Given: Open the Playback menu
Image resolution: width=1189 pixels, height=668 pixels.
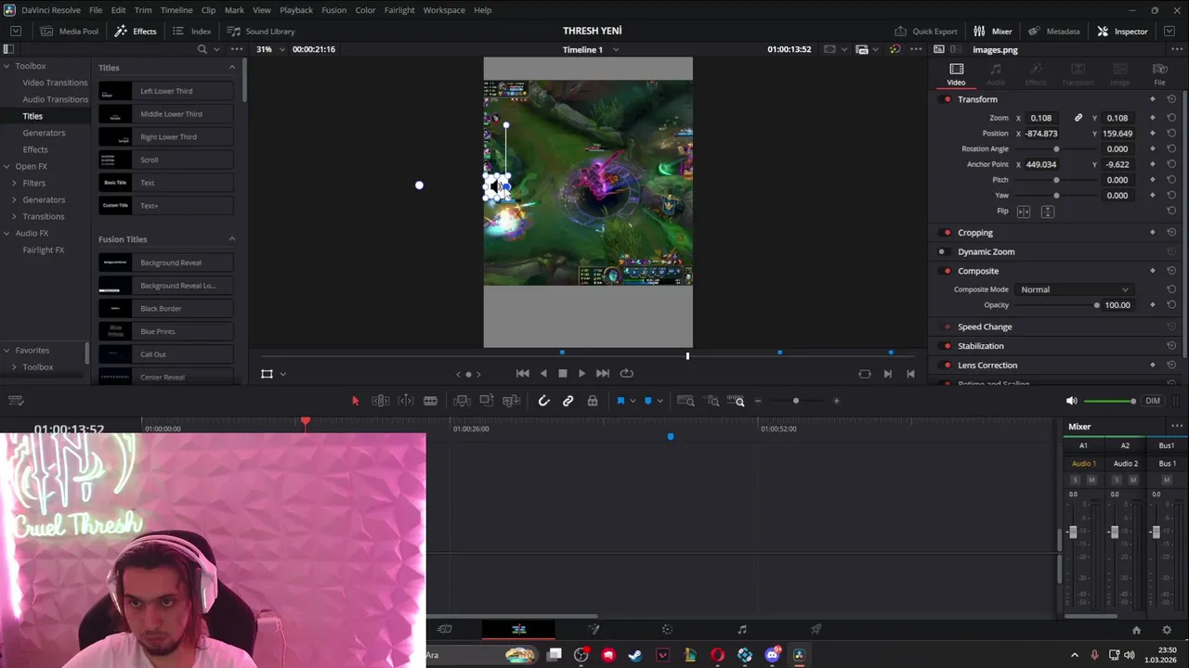Looking at the screenshot, I should [x=296, y=10].
